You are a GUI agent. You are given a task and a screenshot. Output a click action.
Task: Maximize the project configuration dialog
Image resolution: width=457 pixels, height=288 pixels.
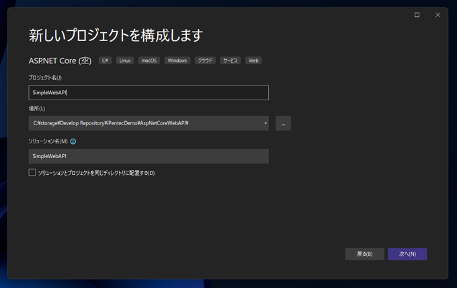[417, 15]
